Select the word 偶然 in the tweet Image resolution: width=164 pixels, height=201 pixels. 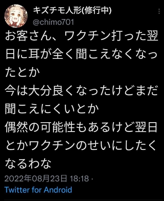pyautogui.click(x=17, y=127)
